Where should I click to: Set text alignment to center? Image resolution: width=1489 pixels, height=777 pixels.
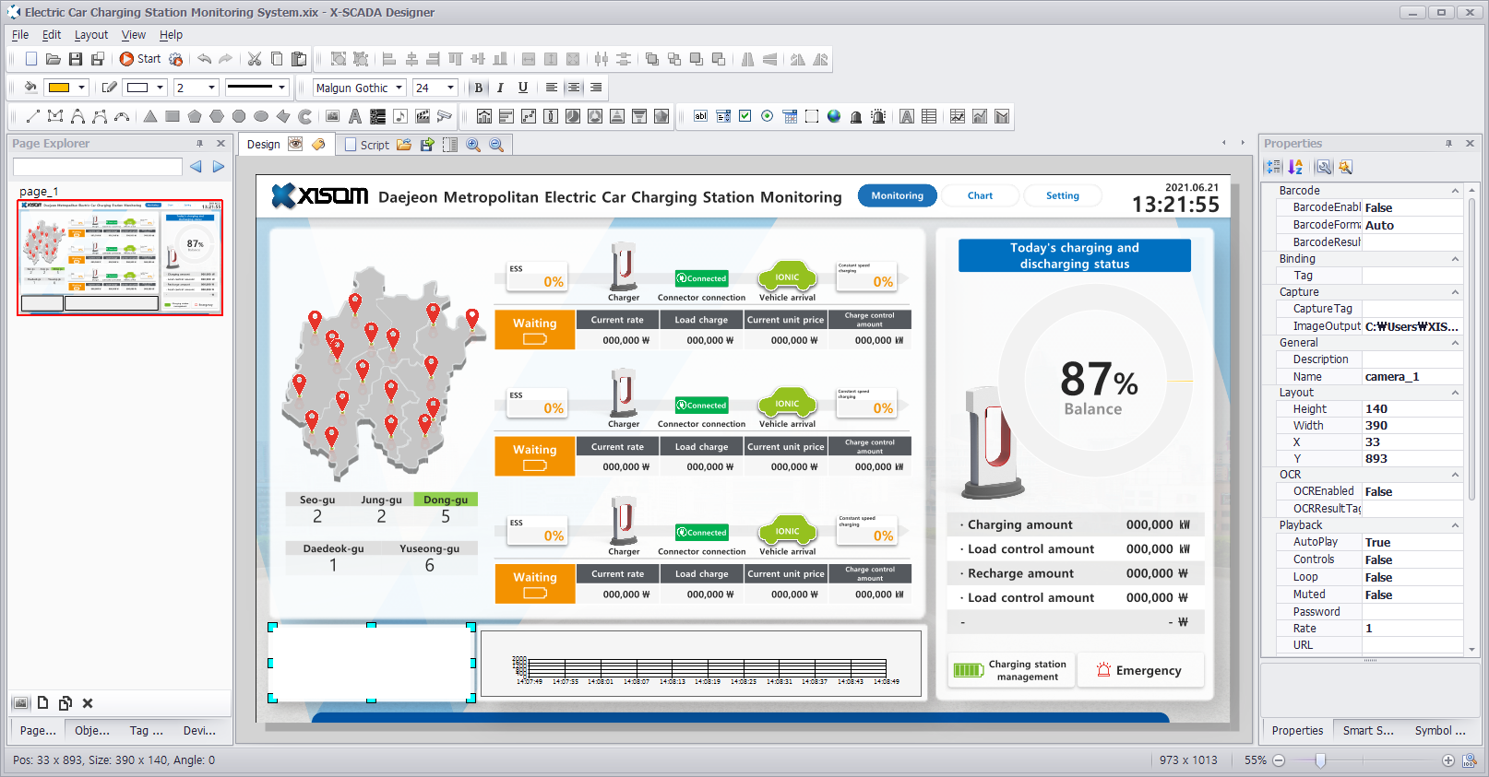(574, 88)
